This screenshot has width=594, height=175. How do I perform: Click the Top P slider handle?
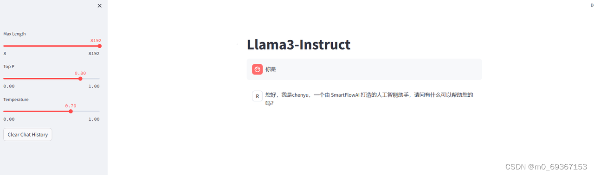(x=80, y=79)
